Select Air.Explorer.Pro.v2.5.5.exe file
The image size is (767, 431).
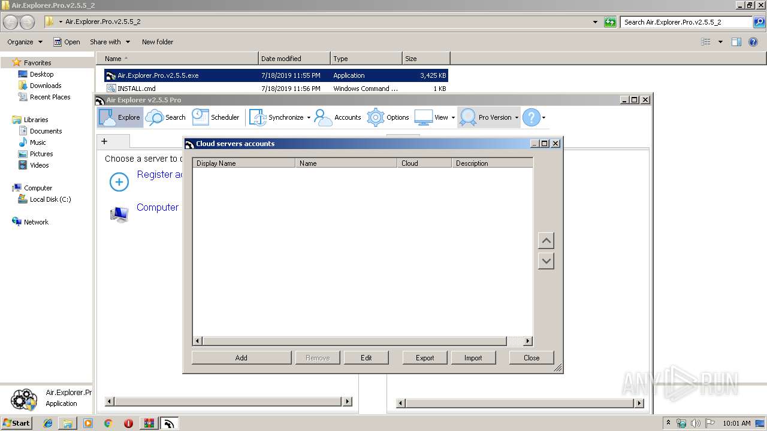(276, 75)
